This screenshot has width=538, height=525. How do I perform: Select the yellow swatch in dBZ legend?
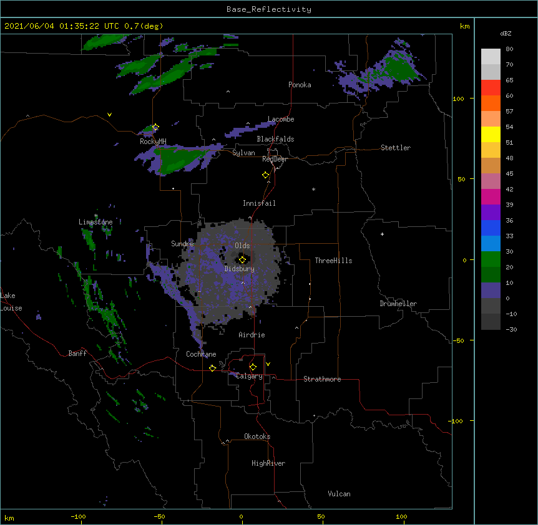point(491,134)
